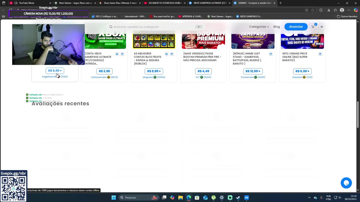Focus the Anúncio, usuário ou categoria search field

(156, 27)
